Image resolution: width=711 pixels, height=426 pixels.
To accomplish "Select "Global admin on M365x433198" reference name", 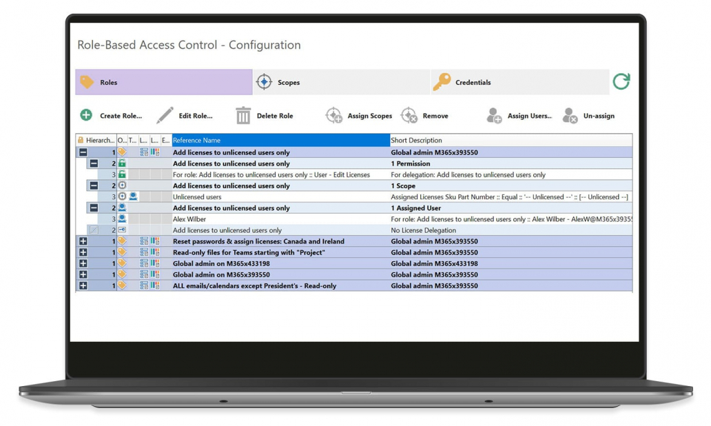I will 221,263.
